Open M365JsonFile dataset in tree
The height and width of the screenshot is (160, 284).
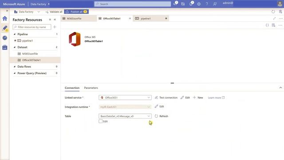pyautogui.click(x=30, y=54)
